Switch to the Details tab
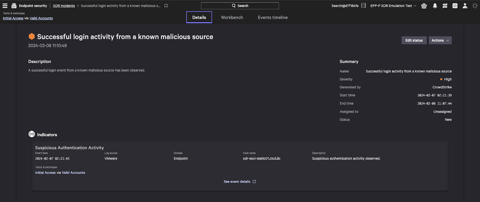 click(x=199, y=17)
